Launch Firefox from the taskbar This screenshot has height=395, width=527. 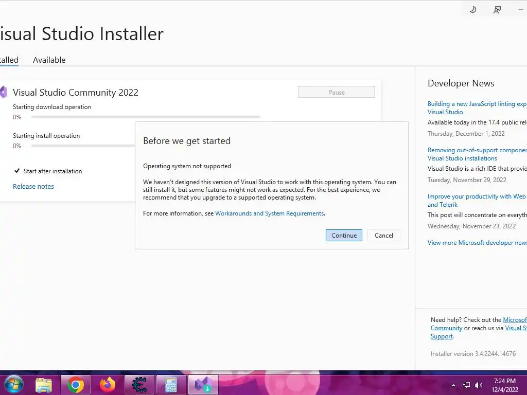108,385
